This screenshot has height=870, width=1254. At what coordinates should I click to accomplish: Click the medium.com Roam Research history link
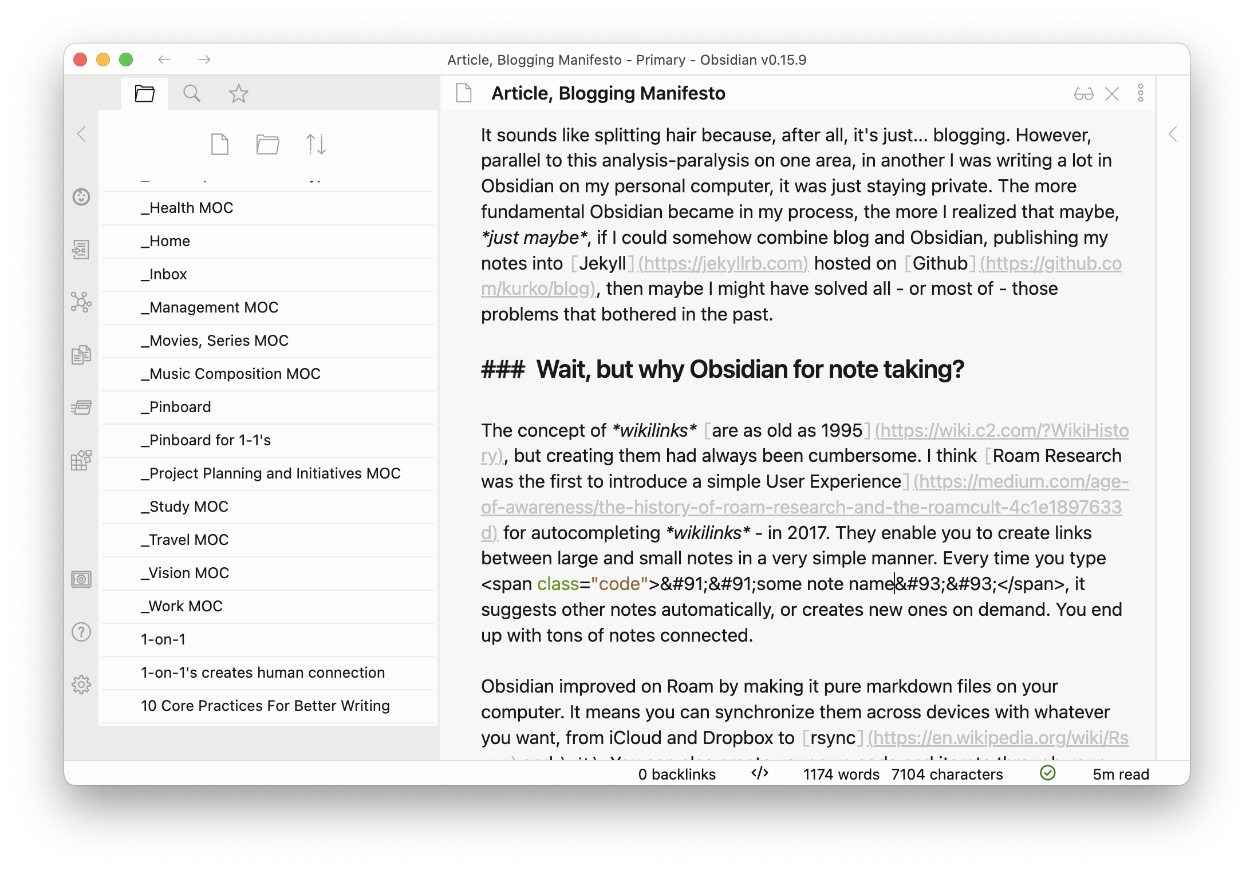802,507
